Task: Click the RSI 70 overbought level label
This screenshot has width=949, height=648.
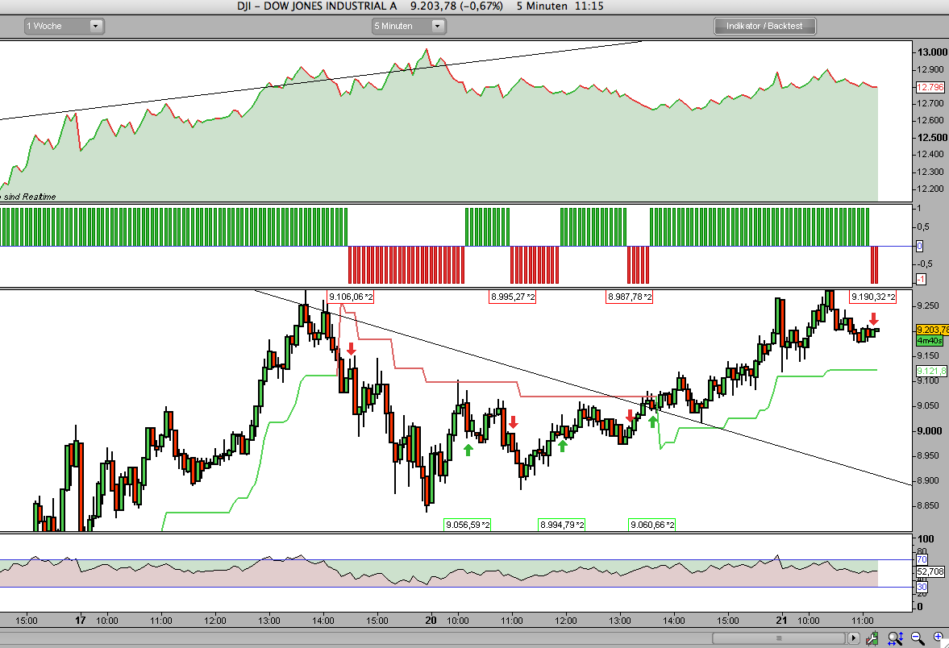Action: pyautogui.click(x=922, y=559)
